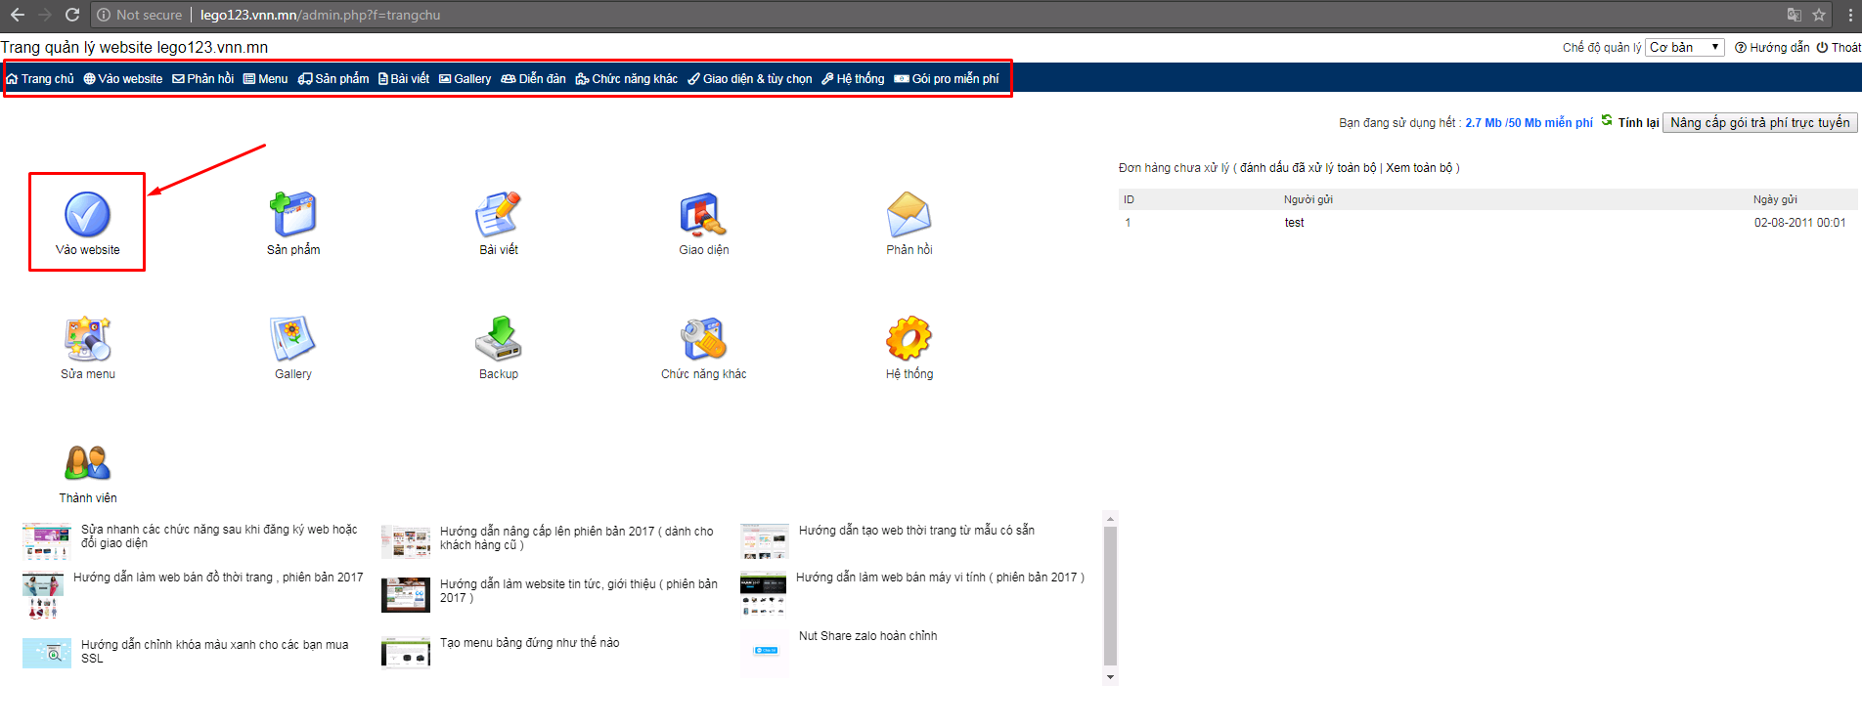Screen dimensions: 1862x728
Task: Open the Hệ thống gear icon
Action: [909, 338]
